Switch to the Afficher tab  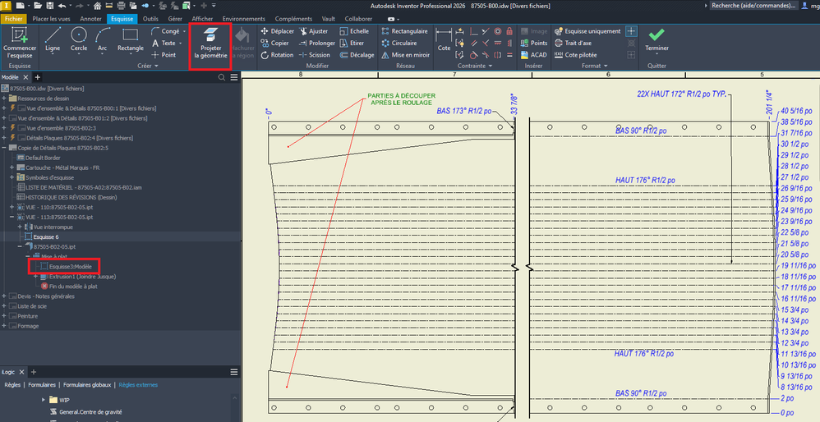202,19
